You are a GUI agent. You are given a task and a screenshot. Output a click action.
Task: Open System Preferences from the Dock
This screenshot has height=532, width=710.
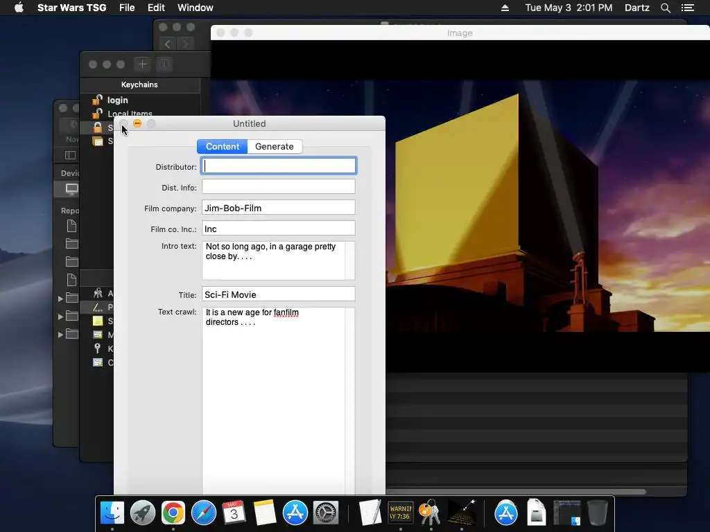pos(326,513)
